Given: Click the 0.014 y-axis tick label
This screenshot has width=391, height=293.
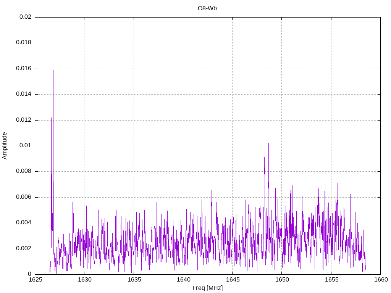Looking at the screenshot, I should (24, 94).
